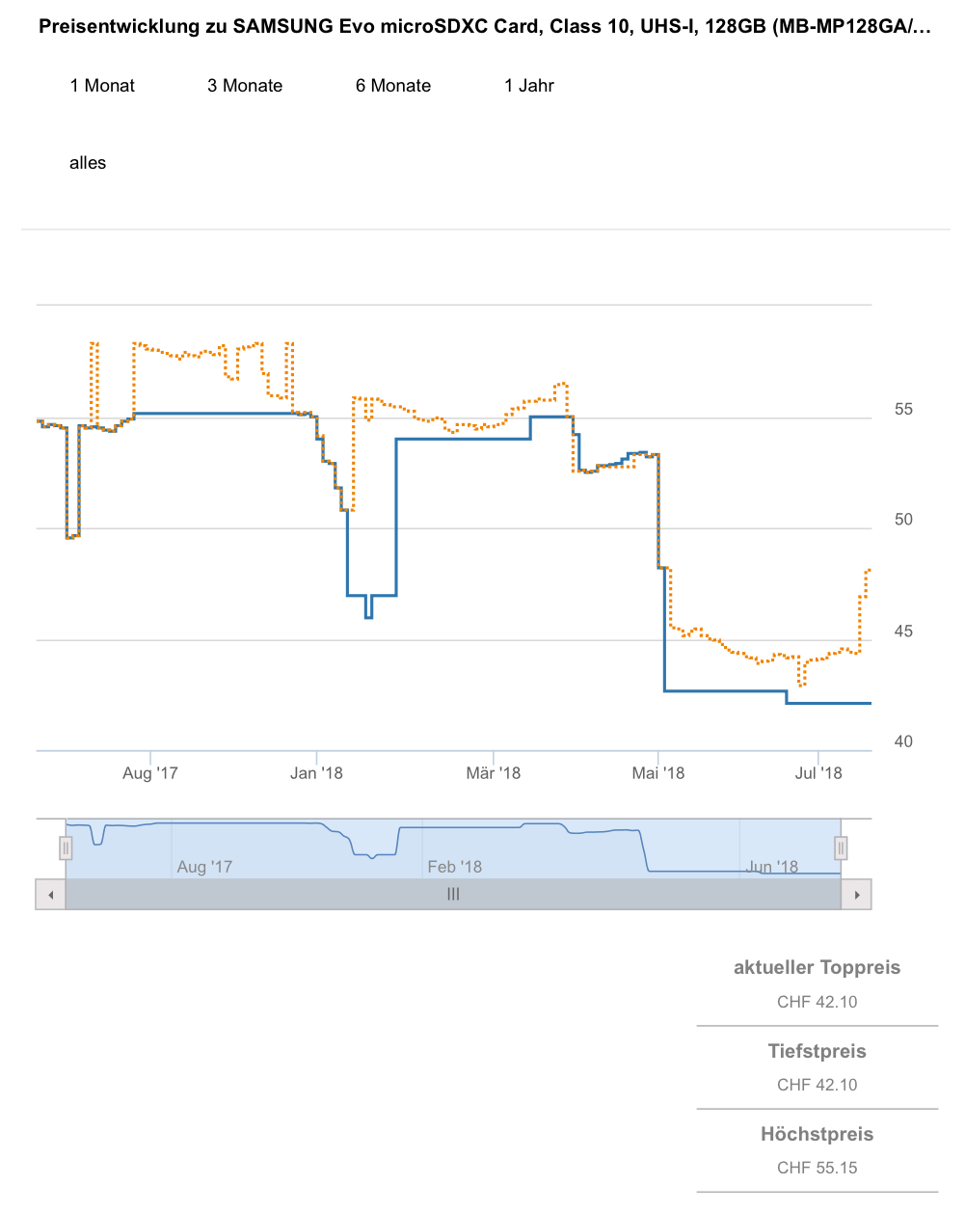This screenshot has width=965, height=1211.
Task: Click the navigator's left range handle
Action: [x=66, y=848]
